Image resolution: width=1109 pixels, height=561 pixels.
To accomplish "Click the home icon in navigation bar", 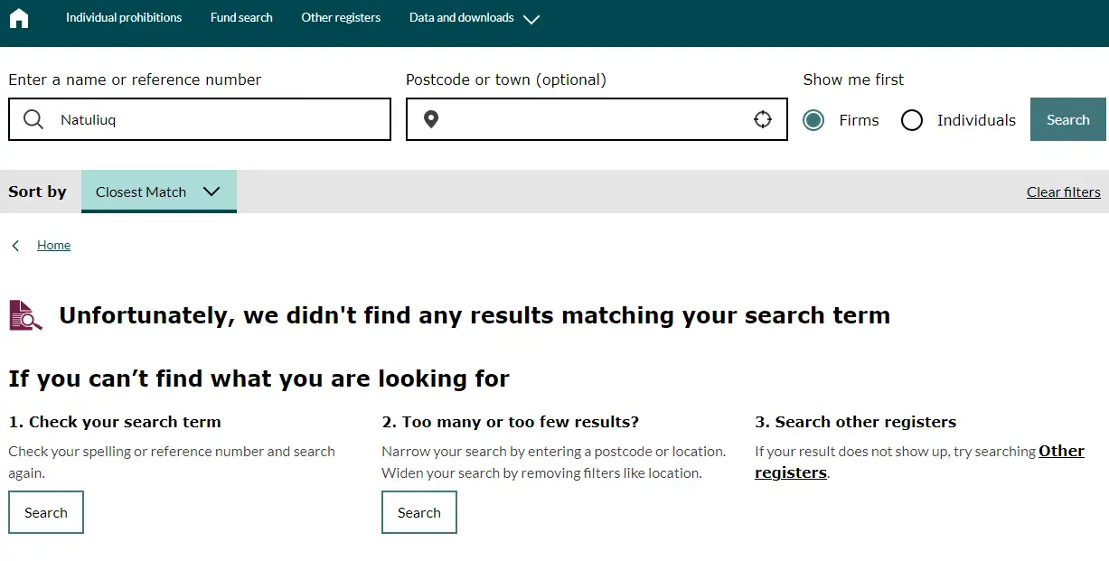I will click(19, 18).
